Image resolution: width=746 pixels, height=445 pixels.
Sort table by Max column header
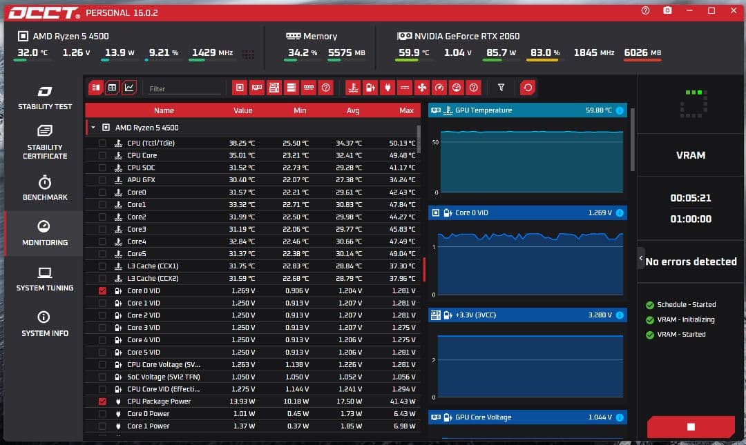point(406,110)
